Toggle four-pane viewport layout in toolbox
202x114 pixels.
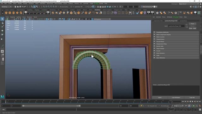coord(2,55)
